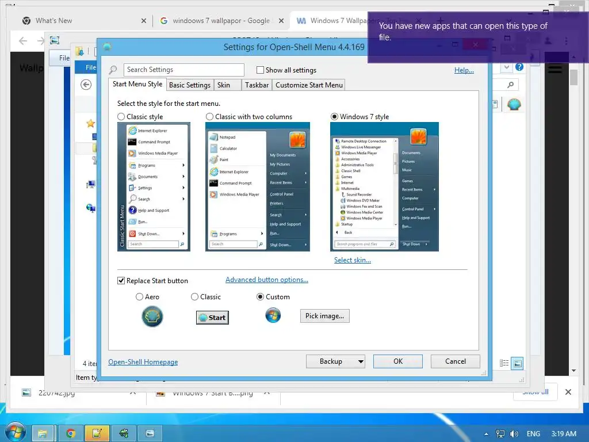The width and height of the screenshot is (589, 442).
Task: Open the Customize Start Menu tab
Action: click(309, 85)
